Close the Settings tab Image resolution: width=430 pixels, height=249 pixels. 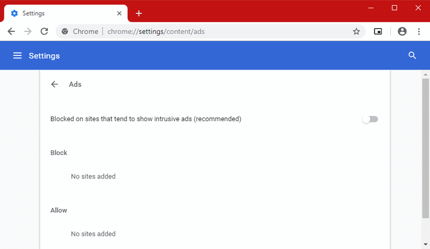(118, 13)
